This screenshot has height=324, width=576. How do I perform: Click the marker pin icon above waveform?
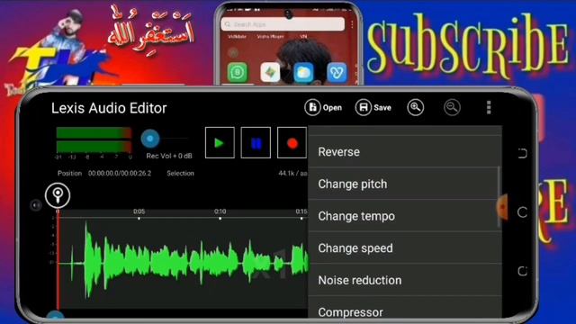point(58,195)
